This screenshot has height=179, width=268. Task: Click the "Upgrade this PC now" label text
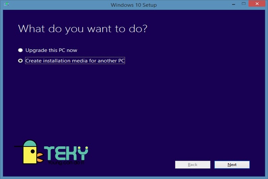[x=51, y=50]
